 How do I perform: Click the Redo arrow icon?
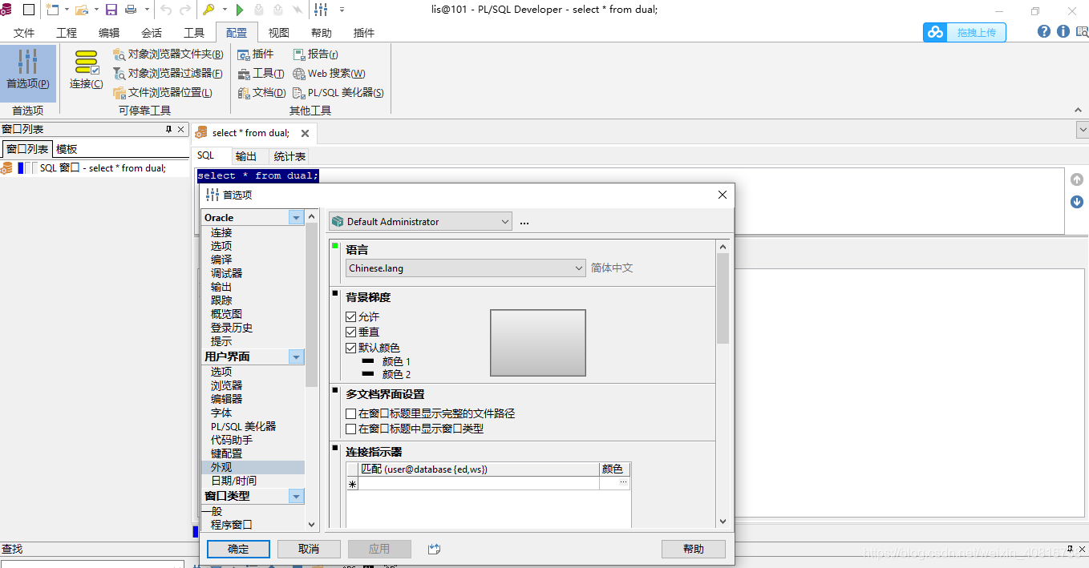(184, 10)
